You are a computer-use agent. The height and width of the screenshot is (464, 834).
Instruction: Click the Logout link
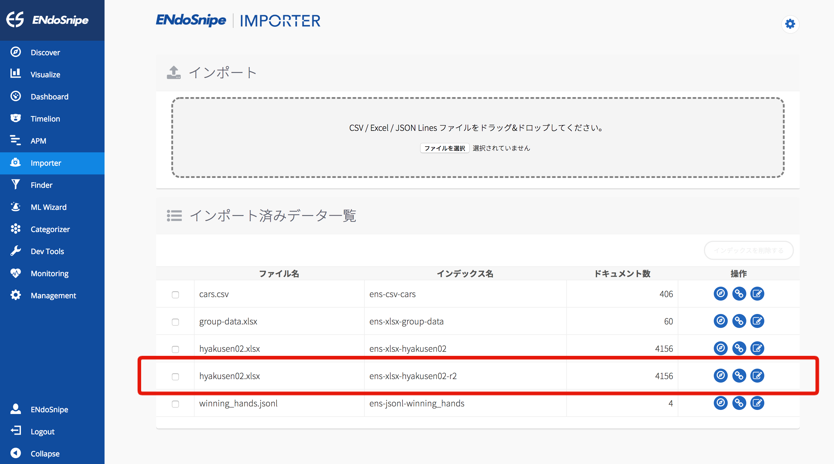[x=52, y=431]
